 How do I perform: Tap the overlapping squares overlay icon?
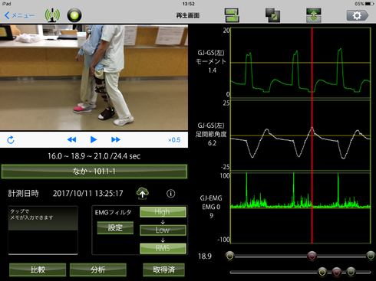tap(272, 15)
